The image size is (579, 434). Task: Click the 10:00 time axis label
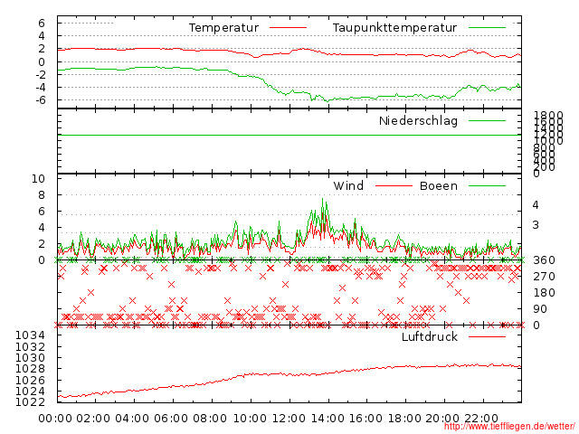point(251,419)
